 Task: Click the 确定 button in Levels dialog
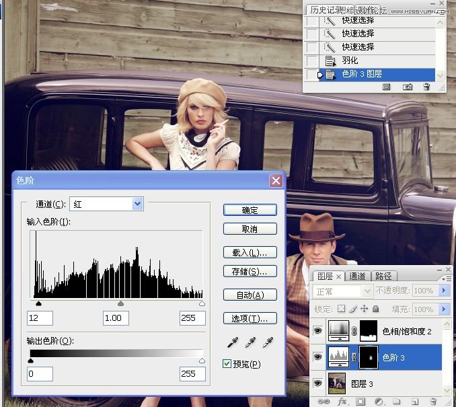tap(250, 211)
